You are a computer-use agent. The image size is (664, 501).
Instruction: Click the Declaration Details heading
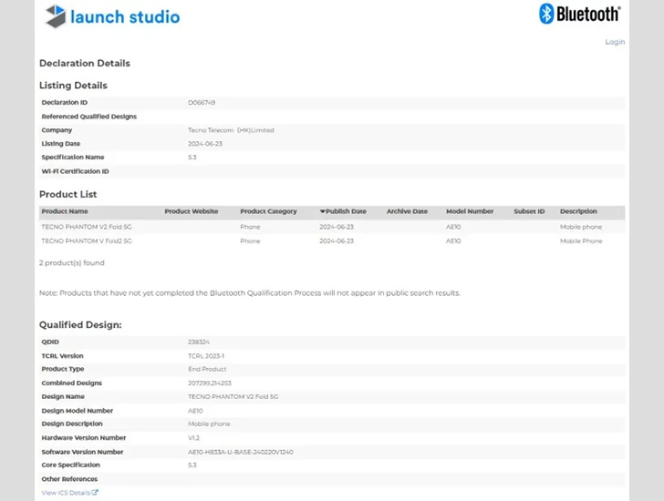(85, 64)
